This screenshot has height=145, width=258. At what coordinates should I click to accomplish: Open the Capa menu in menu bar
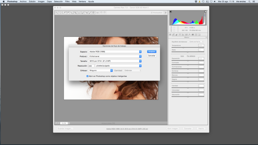(x=49, y=2)
